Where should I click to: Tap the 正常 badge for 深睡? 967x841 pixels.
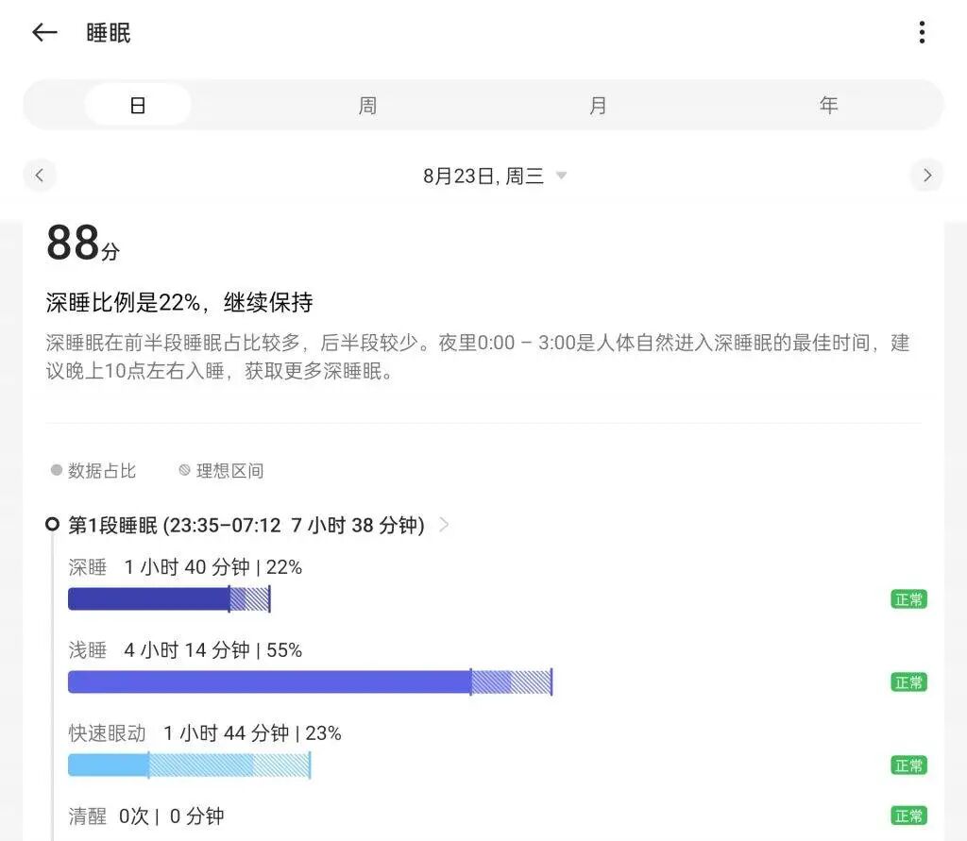coord(908,599)
